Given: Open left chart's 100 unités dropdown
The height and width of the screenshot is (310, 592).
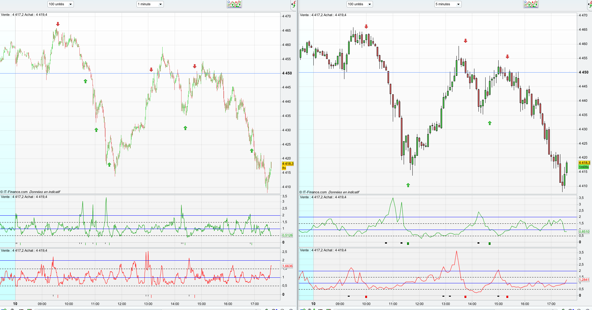Looking at the screenshot, I should (x=60, y=4).
